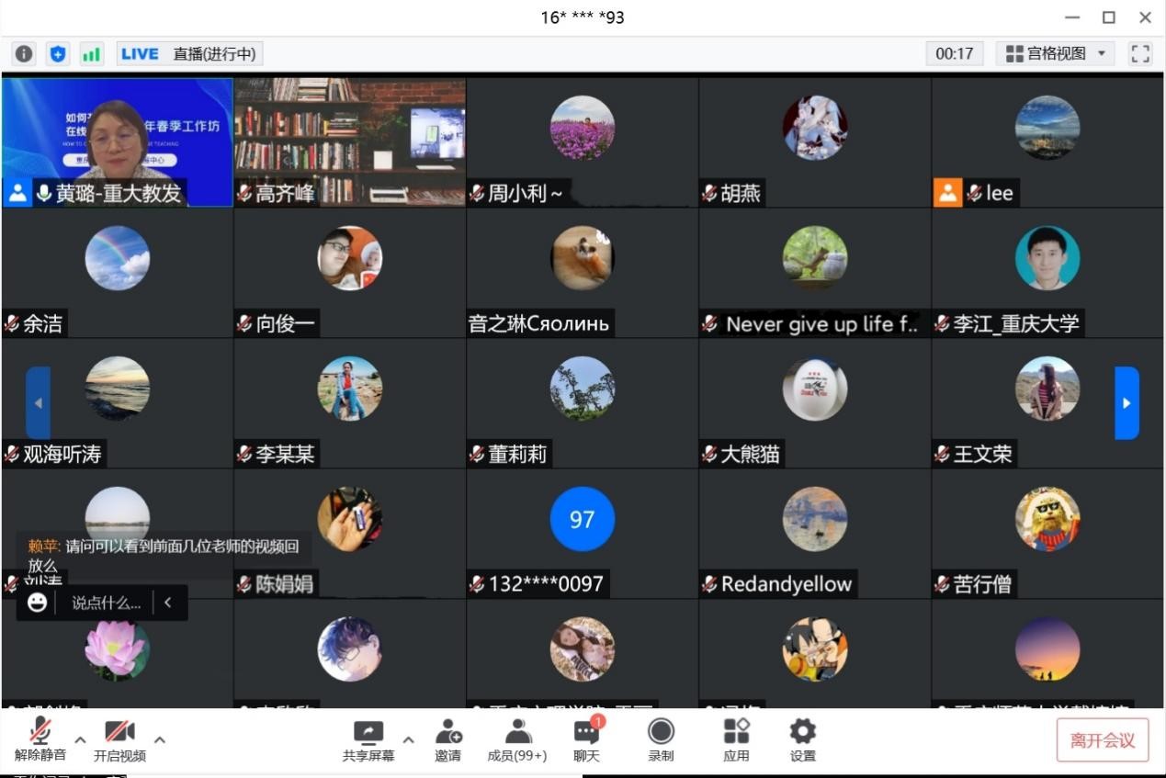
Task: Turn on camera video (开启视频)
Action: [x=119, y=739]
